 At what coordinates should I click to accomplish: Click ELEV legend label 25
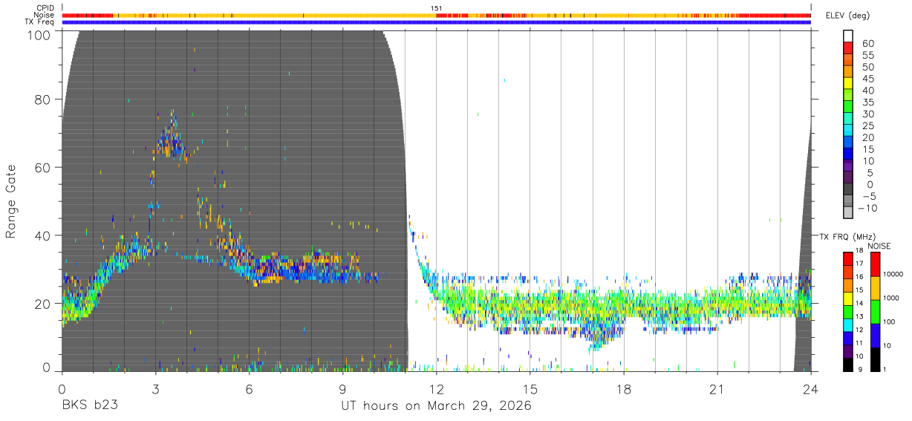(867, 125)
